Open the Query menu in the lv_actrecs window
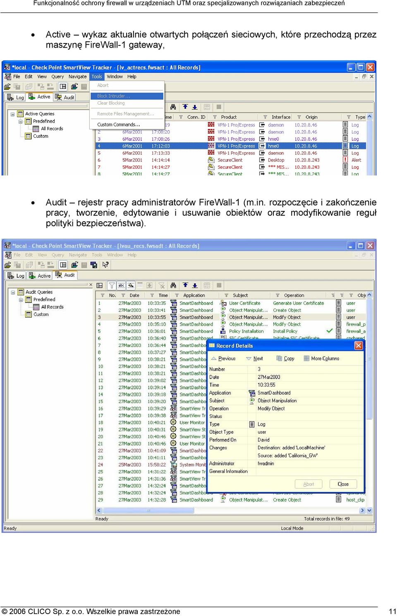The image size is (397, 616). pyautogui.click(x=57, y=77)
